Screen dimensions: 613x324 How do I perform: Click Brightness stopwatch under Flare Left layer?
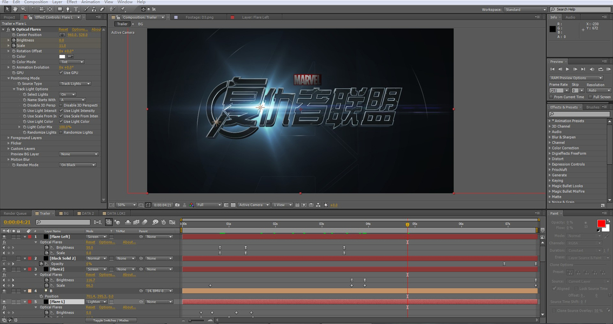click(46, 247)
